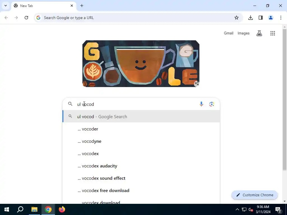Open Gmail link
This screenshot has height=215, width=287.
[229, 33]
